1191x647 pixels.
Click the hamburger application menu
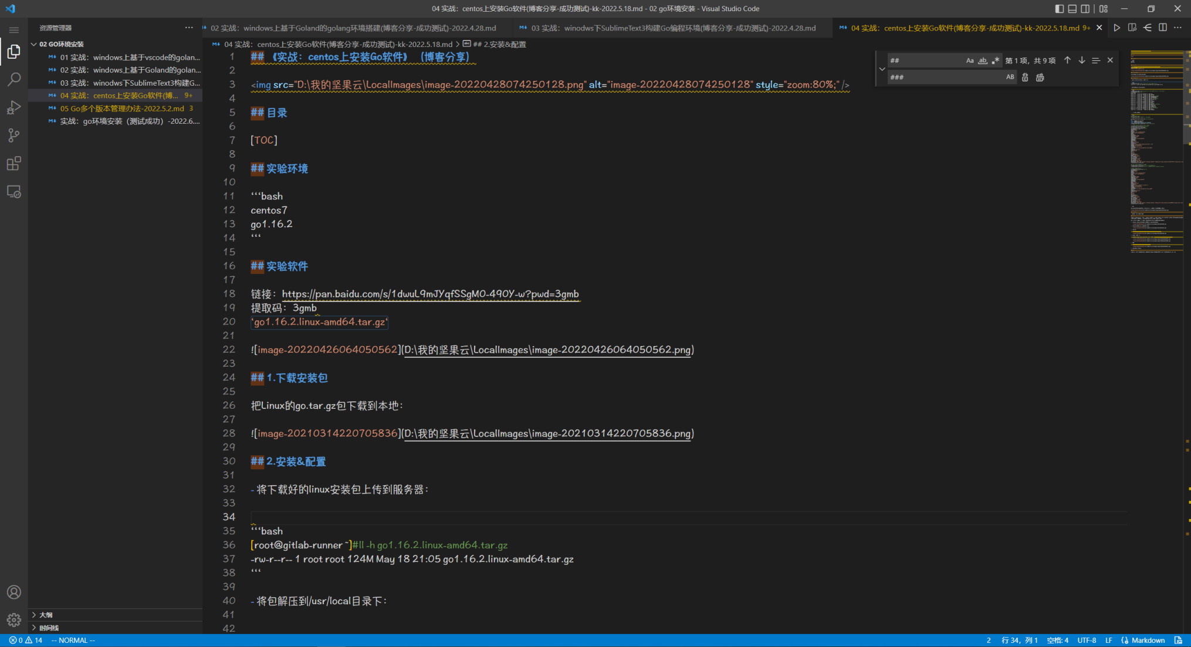click(14, 30)
